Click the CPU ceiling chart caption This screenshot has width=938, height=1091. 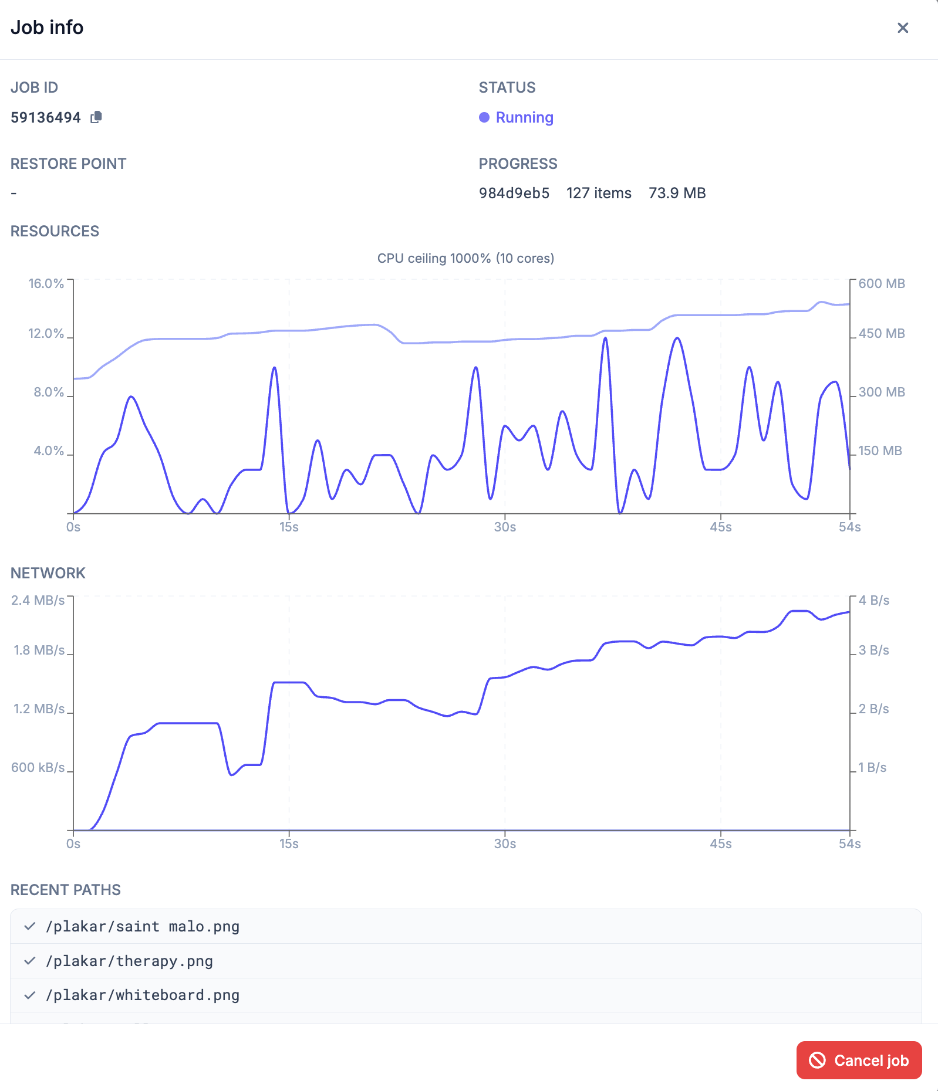(x=466, y=258)
